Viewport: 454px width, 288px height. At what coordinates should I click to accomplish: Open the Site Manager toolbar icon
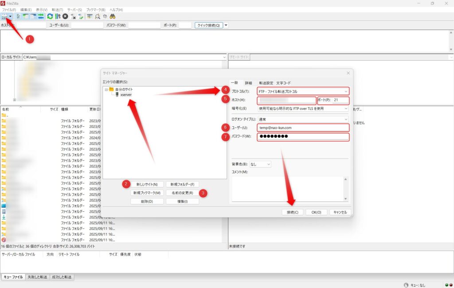coord(5,16)
